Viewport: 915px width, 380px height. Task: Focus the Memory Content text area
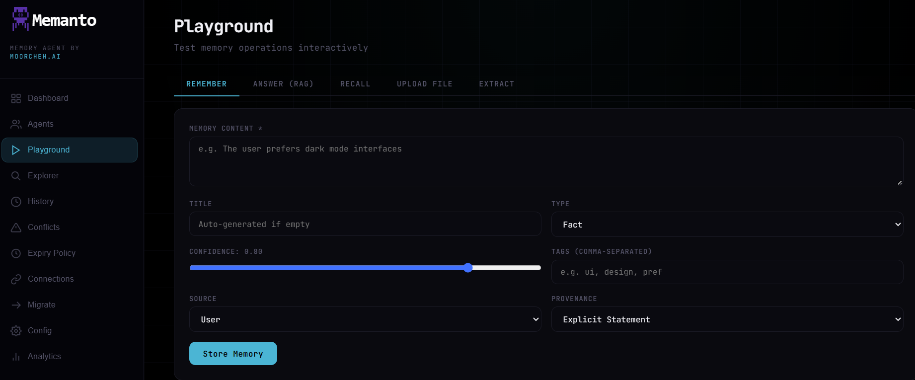point(546,161)
